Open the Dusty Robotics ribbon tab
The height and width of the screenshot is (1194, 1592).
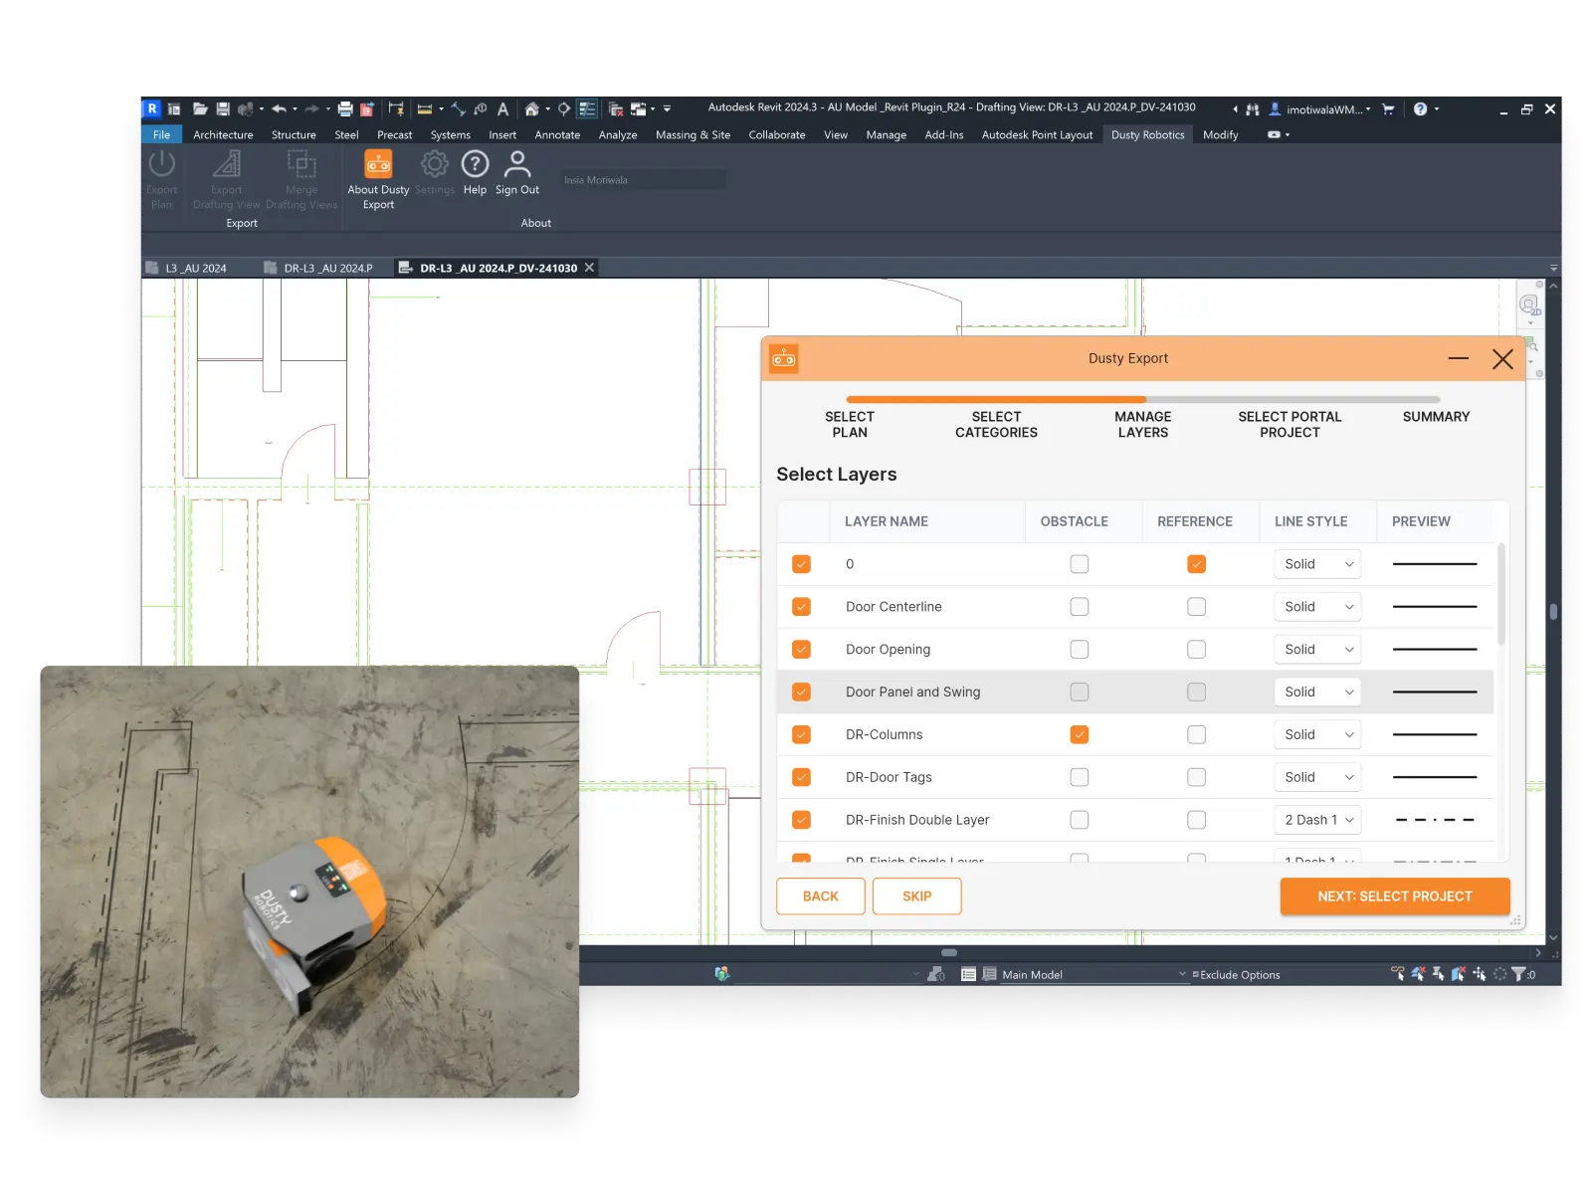point(1148,135)
